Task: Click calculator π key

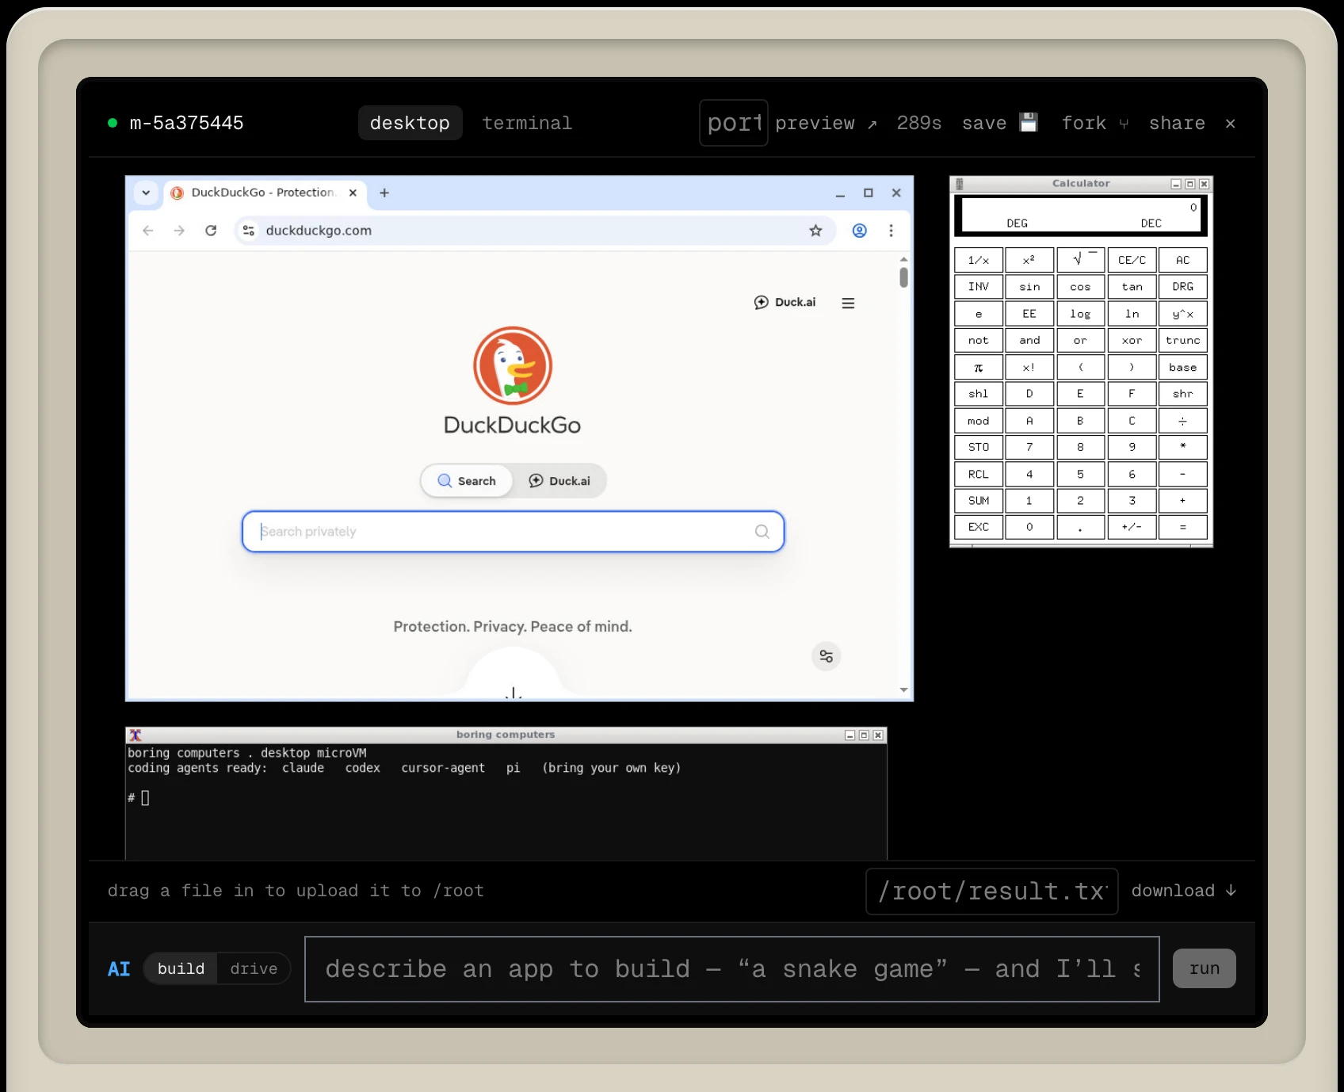Action: pos(979,367)
